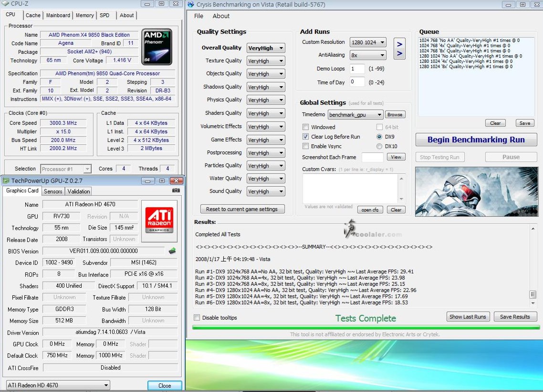Click the Screenshot Each Frame input field
543x392 pixels.
coord(373,157)
